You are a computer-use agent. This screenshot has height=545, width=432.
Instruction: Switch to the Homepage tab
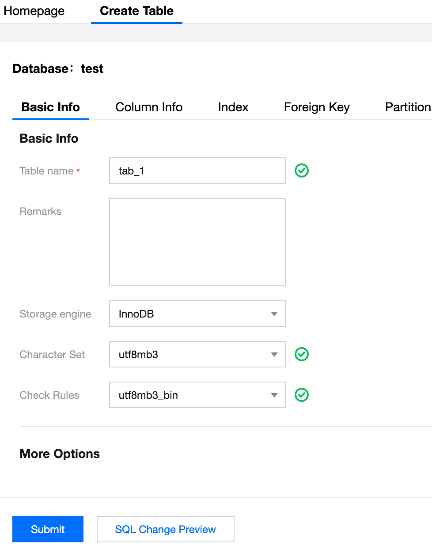click(x=34, y=11)
